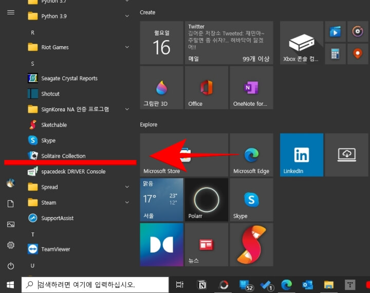Jump to the letter R section header
The height and width of the screenshot is (293, 370).
(x=32, y=33)
